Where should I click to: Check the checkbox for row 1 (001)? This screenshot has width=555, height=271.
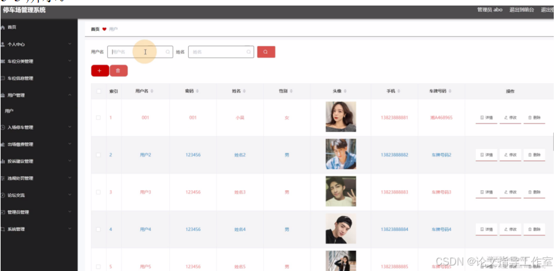(x=98, y=118)
